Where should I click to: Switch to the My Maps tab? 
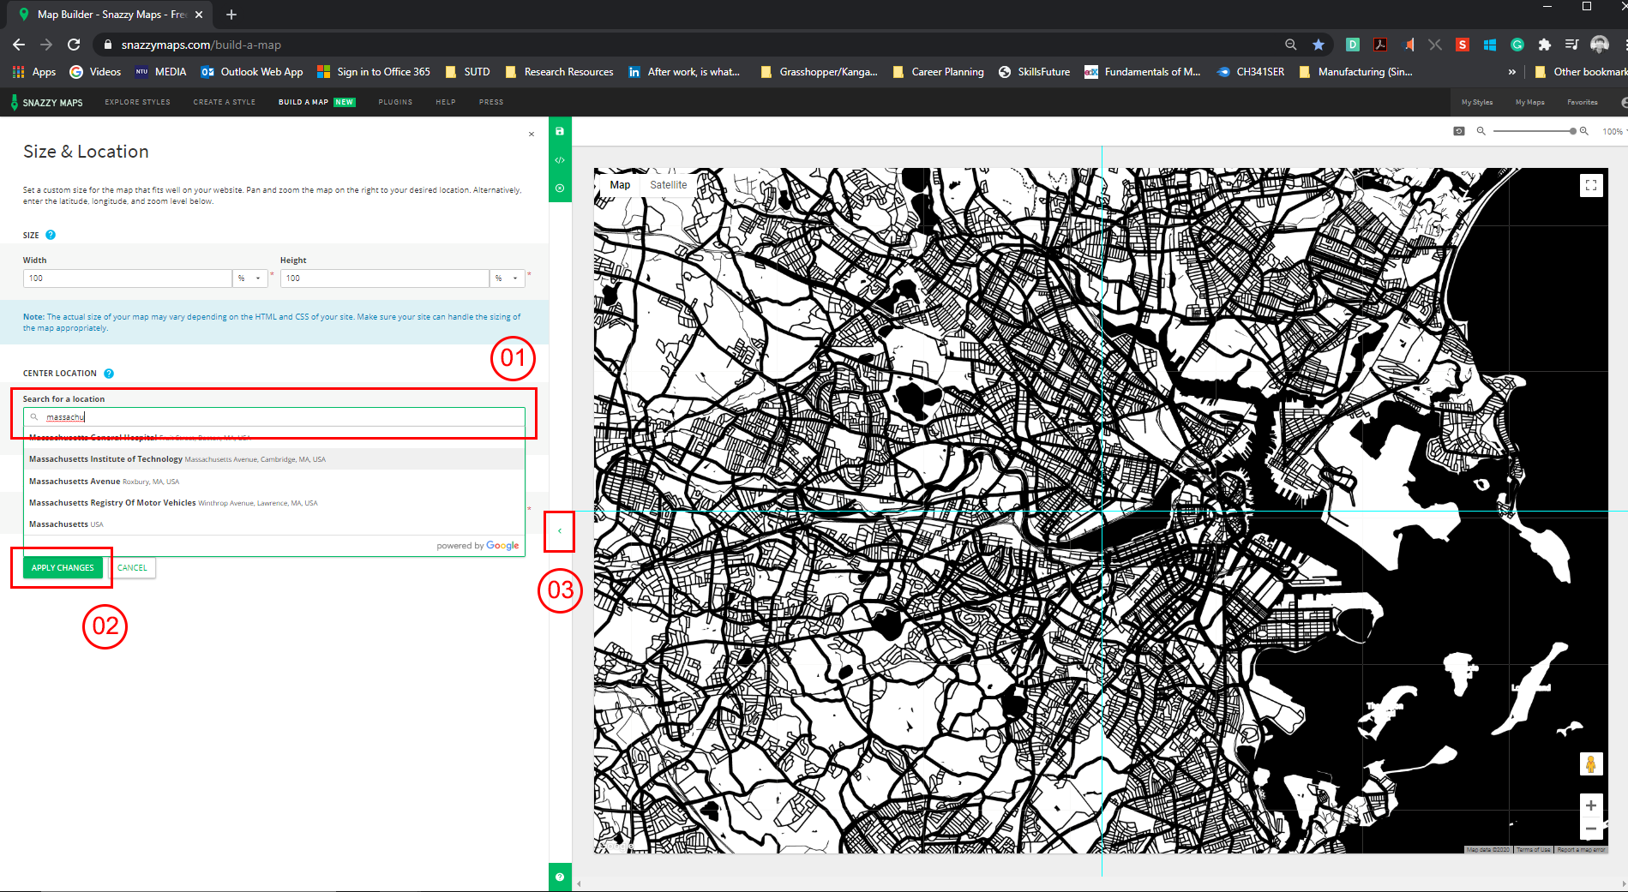tap(1529, 102)
